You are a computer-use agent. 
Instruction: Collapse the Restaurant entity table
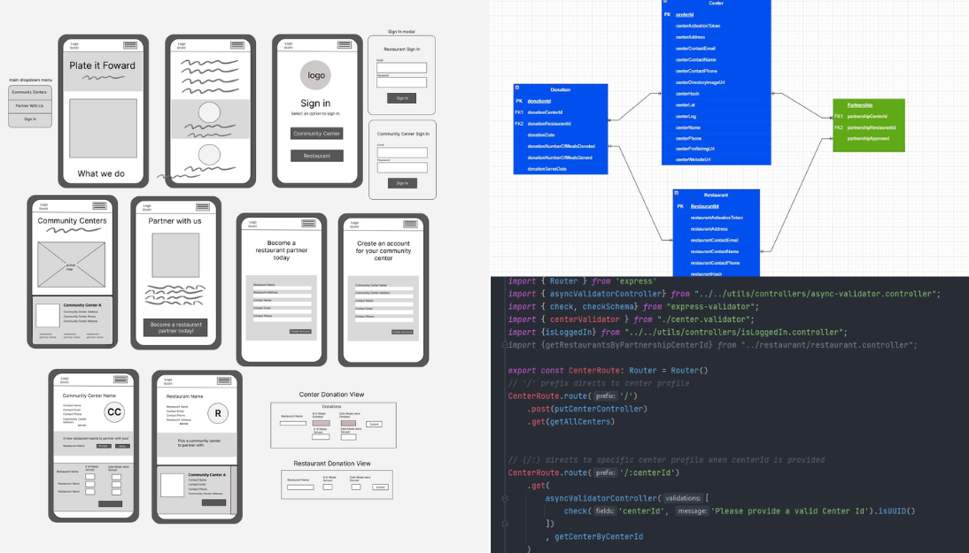point(677,194)
